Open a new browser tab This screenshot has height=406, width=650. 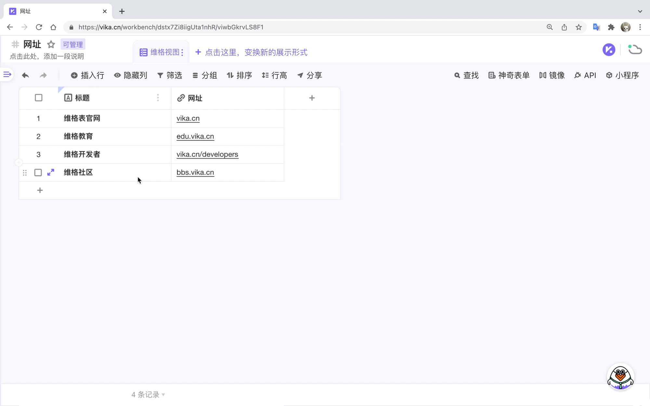pyautogui.click(x=122, y=11)
